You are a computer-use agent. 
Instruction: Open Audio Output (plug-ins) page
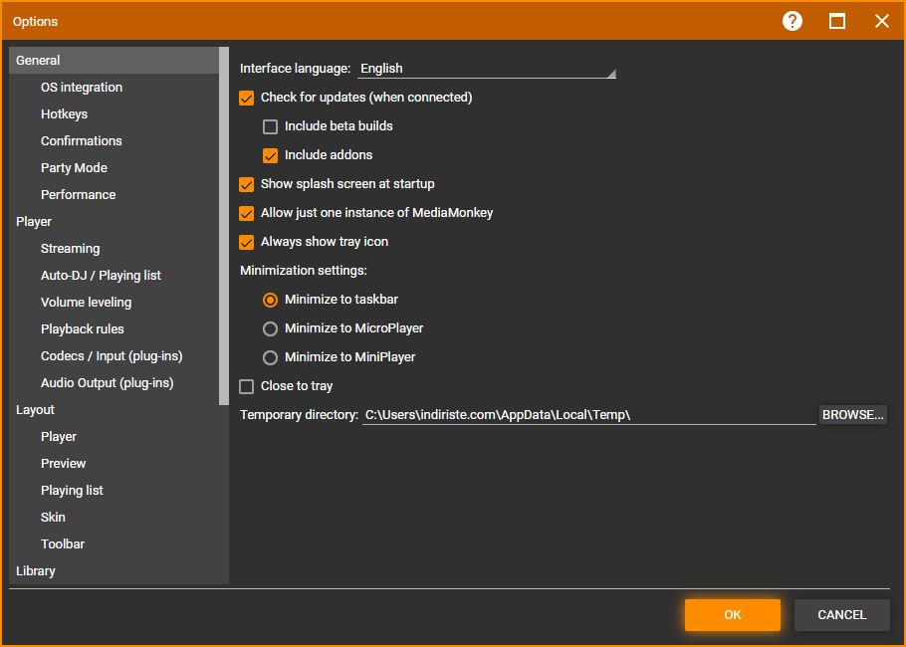click(x=108, y=382)
